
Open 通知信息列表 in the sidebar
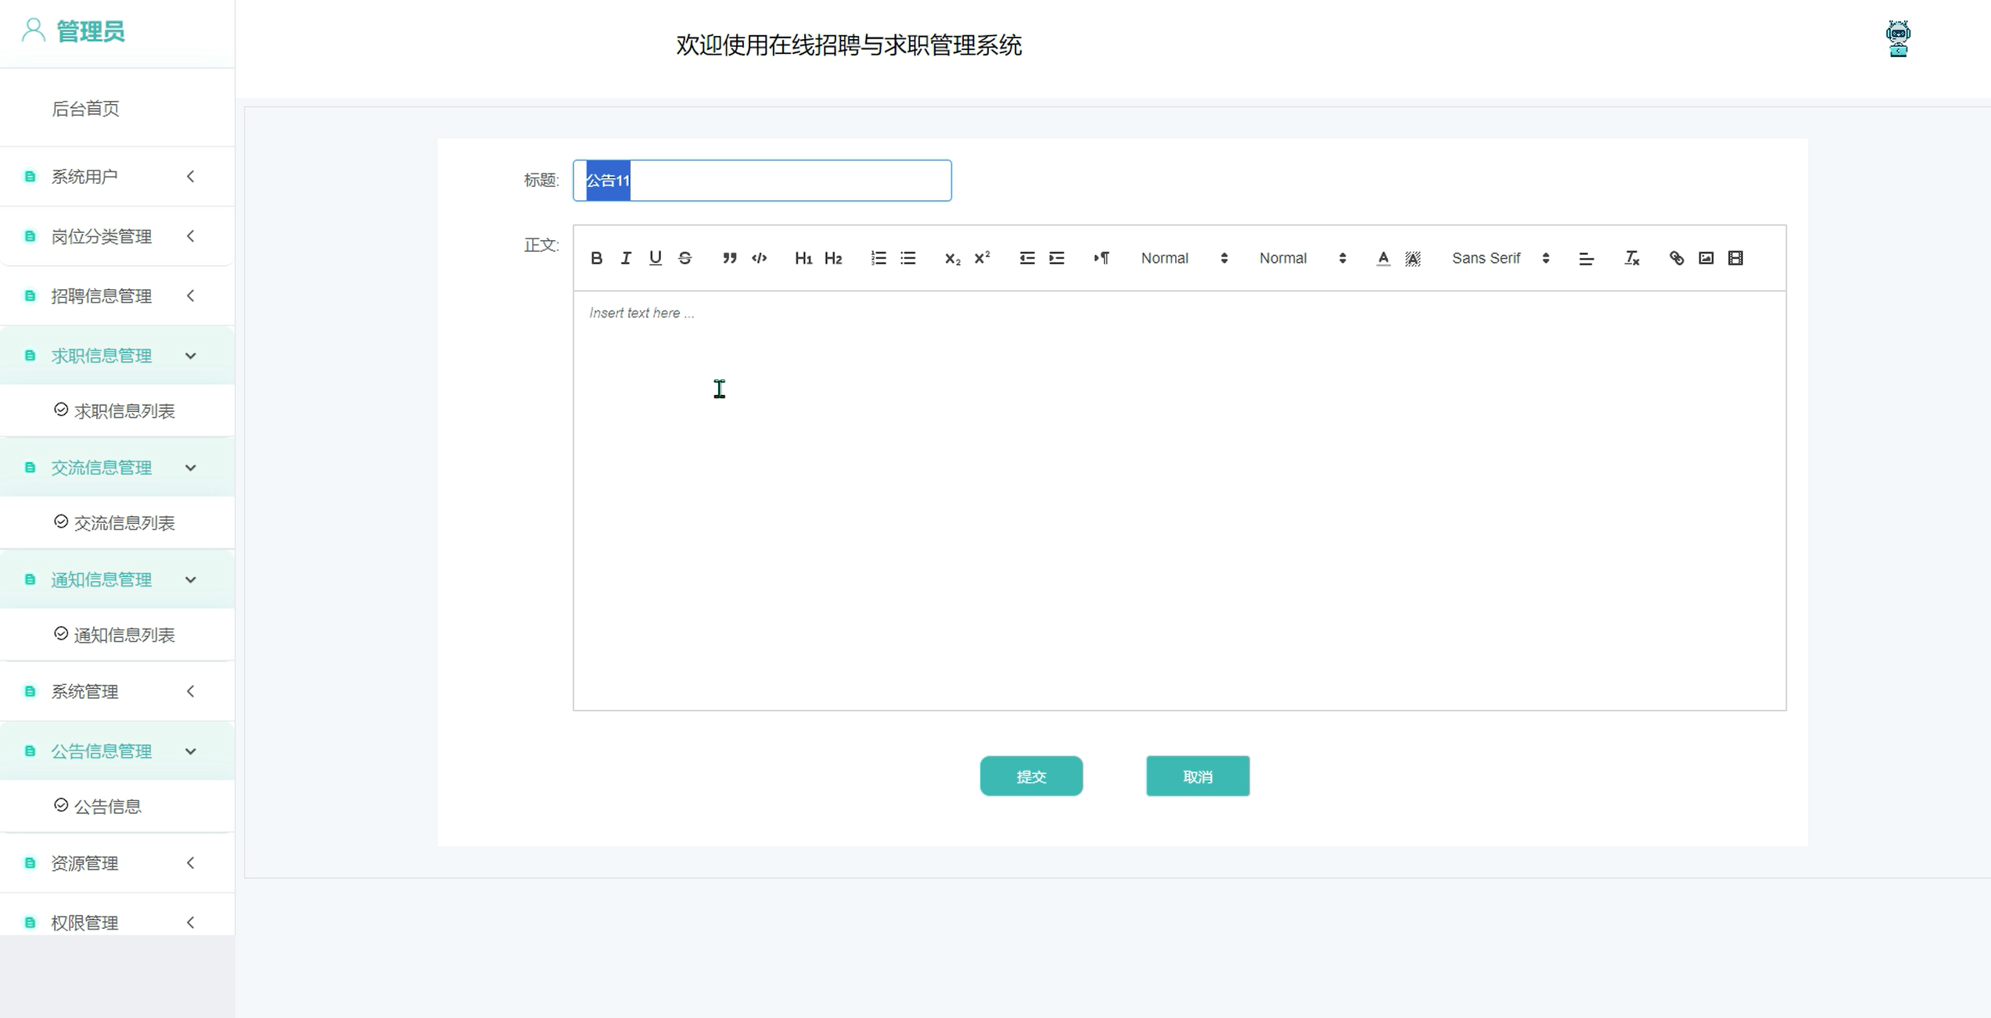(x=124, y=635)
